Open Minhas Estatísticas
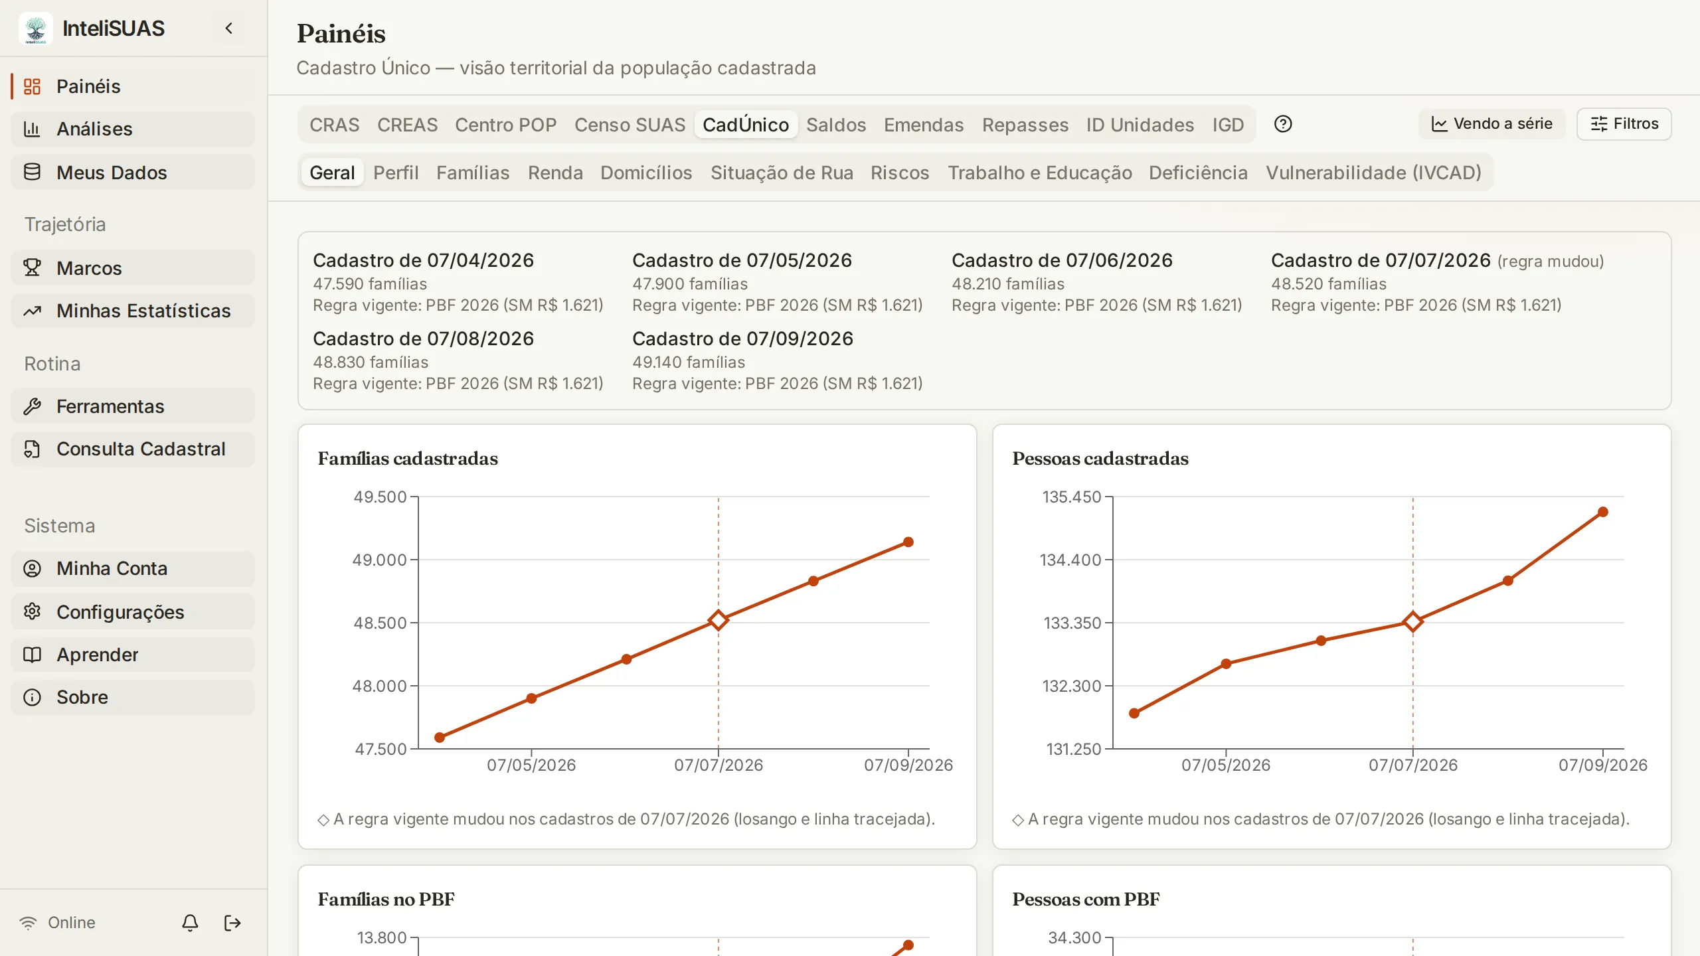This screenshot has width=1700, height=956. [133, 311]
